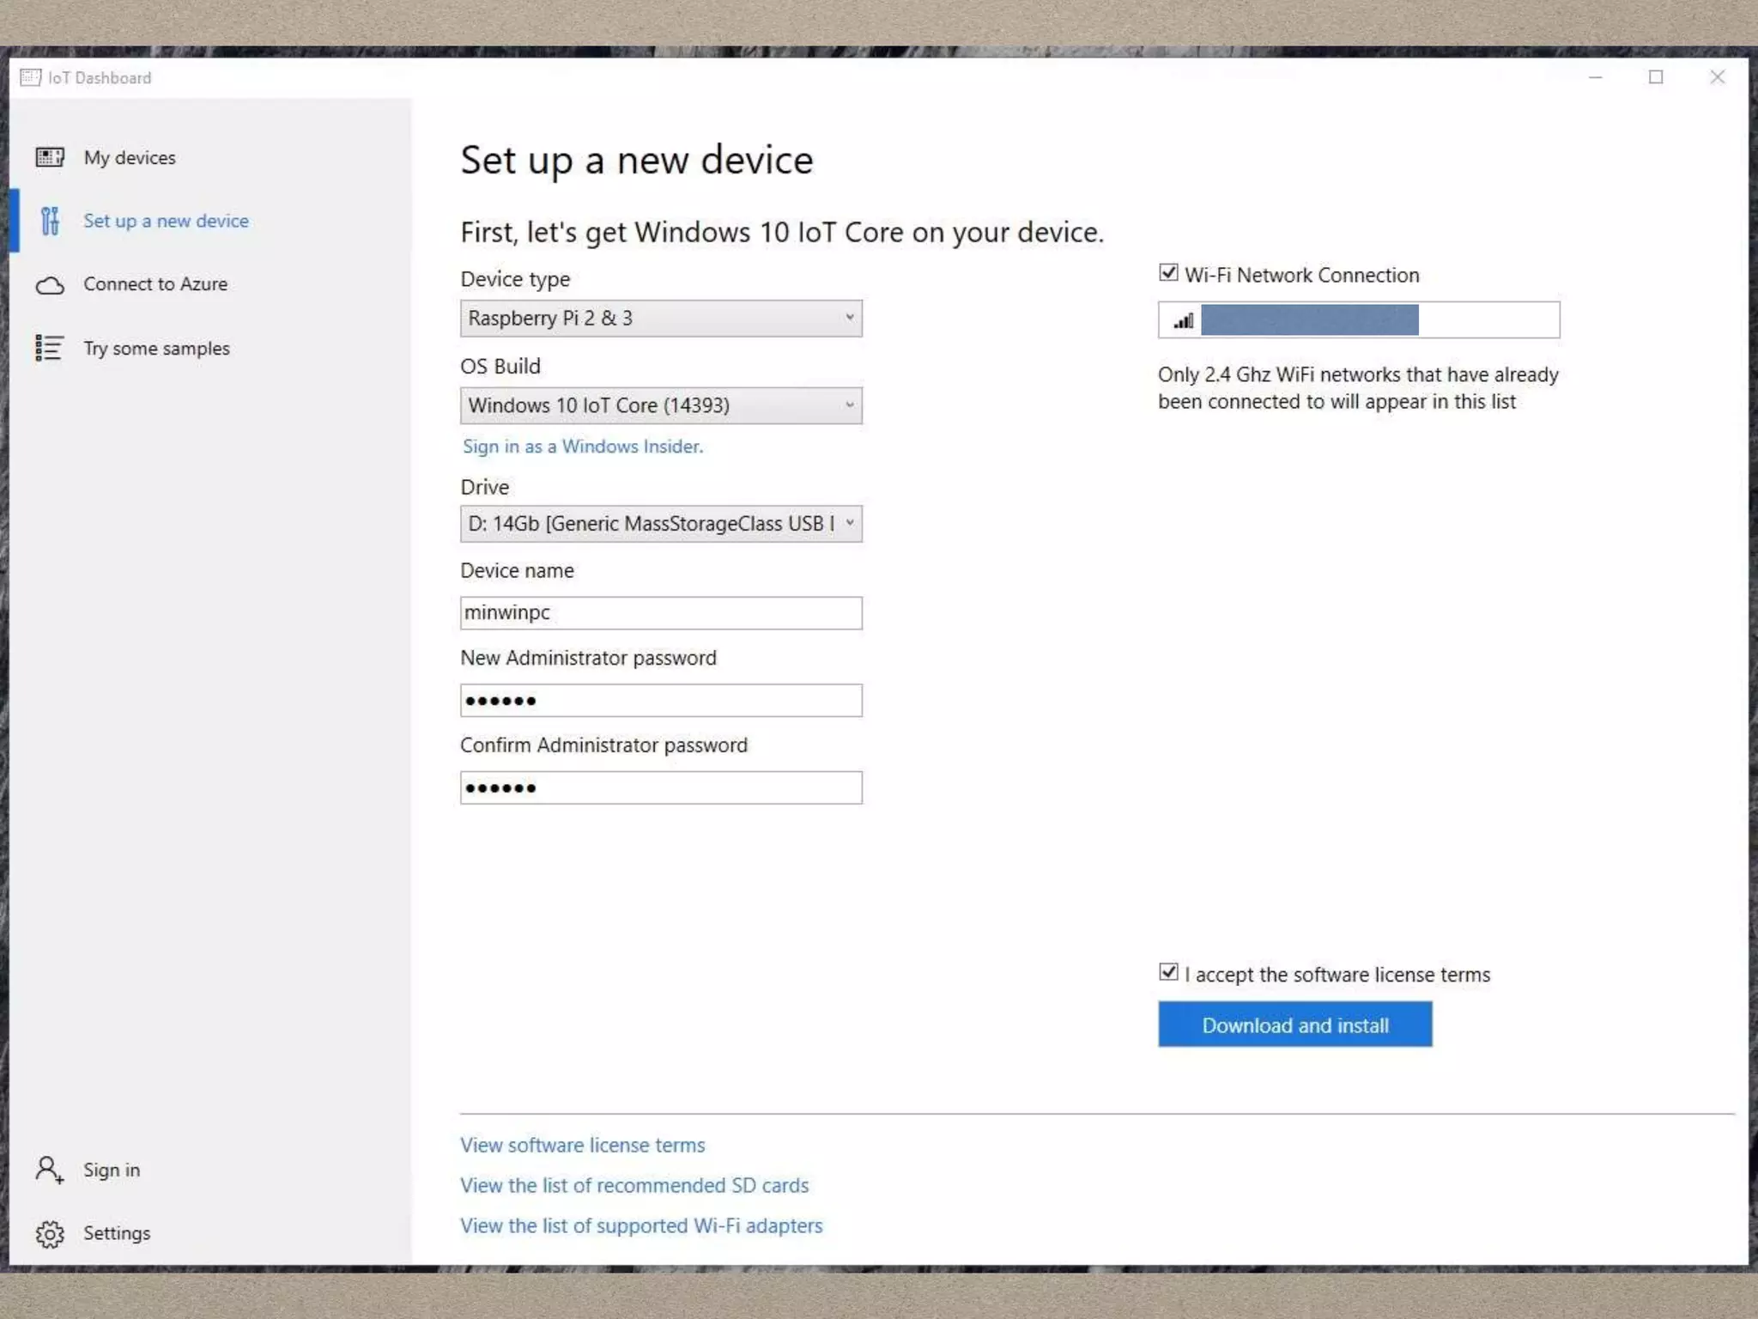Click the Settings gear icon
Viewport: 1758px width, 1319px height.
(50, 1234)
